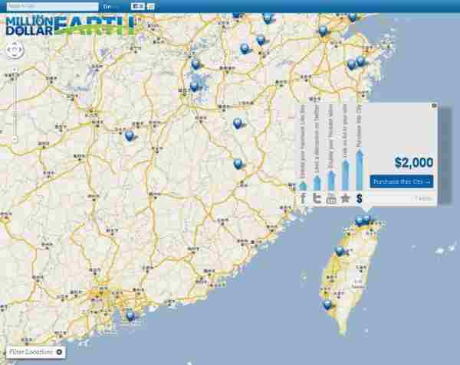This screenshot has width=460, height=365.
Task: Click the tallest blue arrow bar above the dollar icon
Action: point(360,170)
